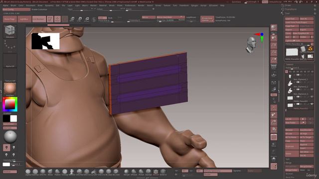Open the stroke type dots picker
The height and width of the screenshot is (179, 319).
coord(10,46)
